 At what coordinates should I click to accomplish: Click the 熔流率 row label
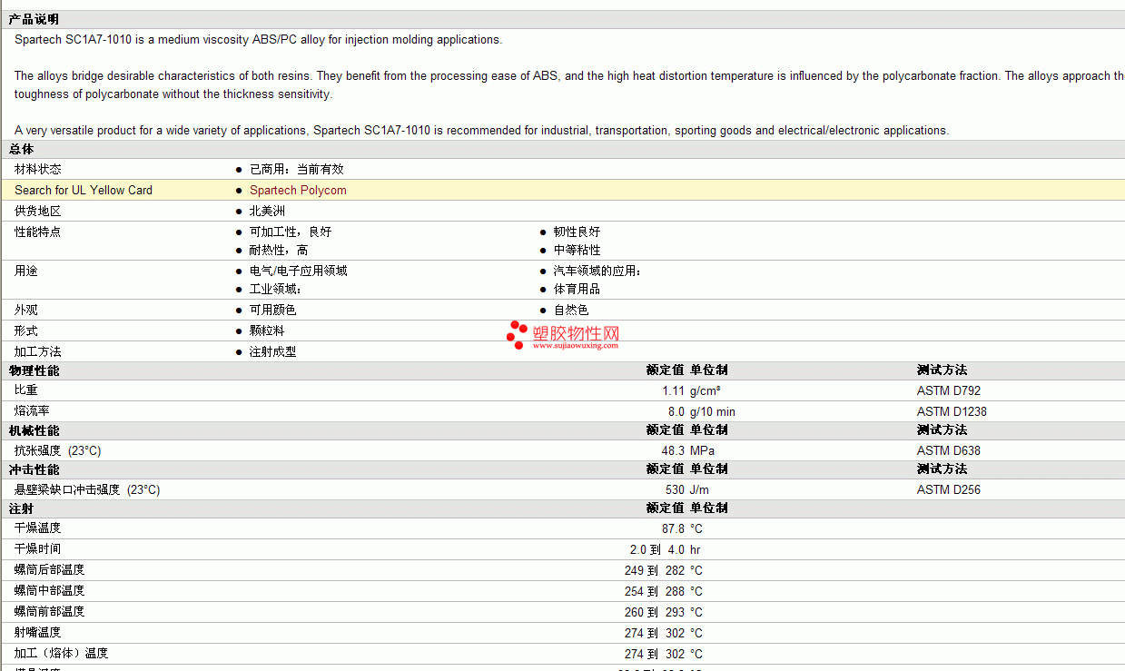click(x=32, y=411)
